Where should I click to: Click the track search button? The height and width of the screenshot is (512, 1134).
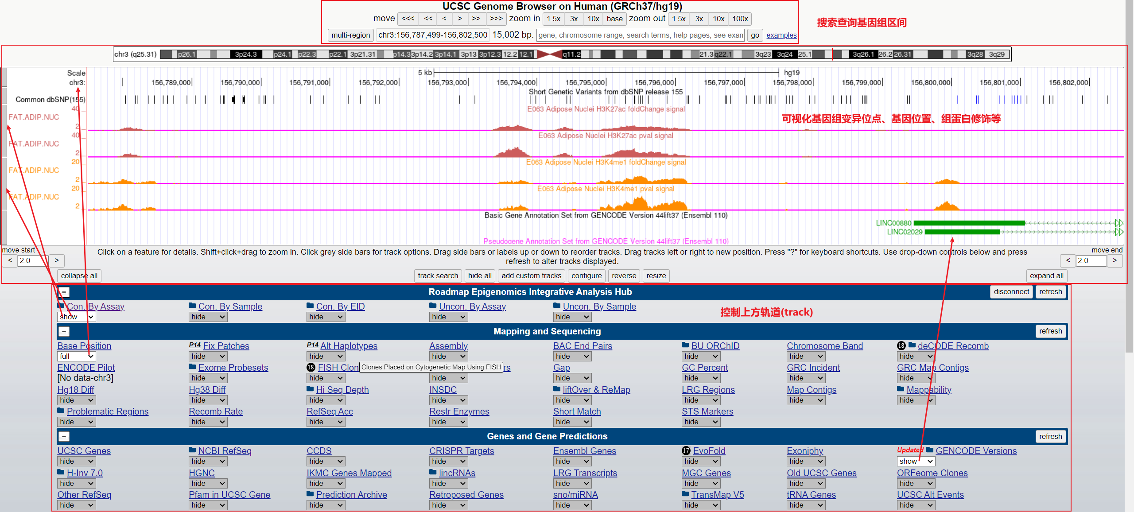[x=438, y=276]
